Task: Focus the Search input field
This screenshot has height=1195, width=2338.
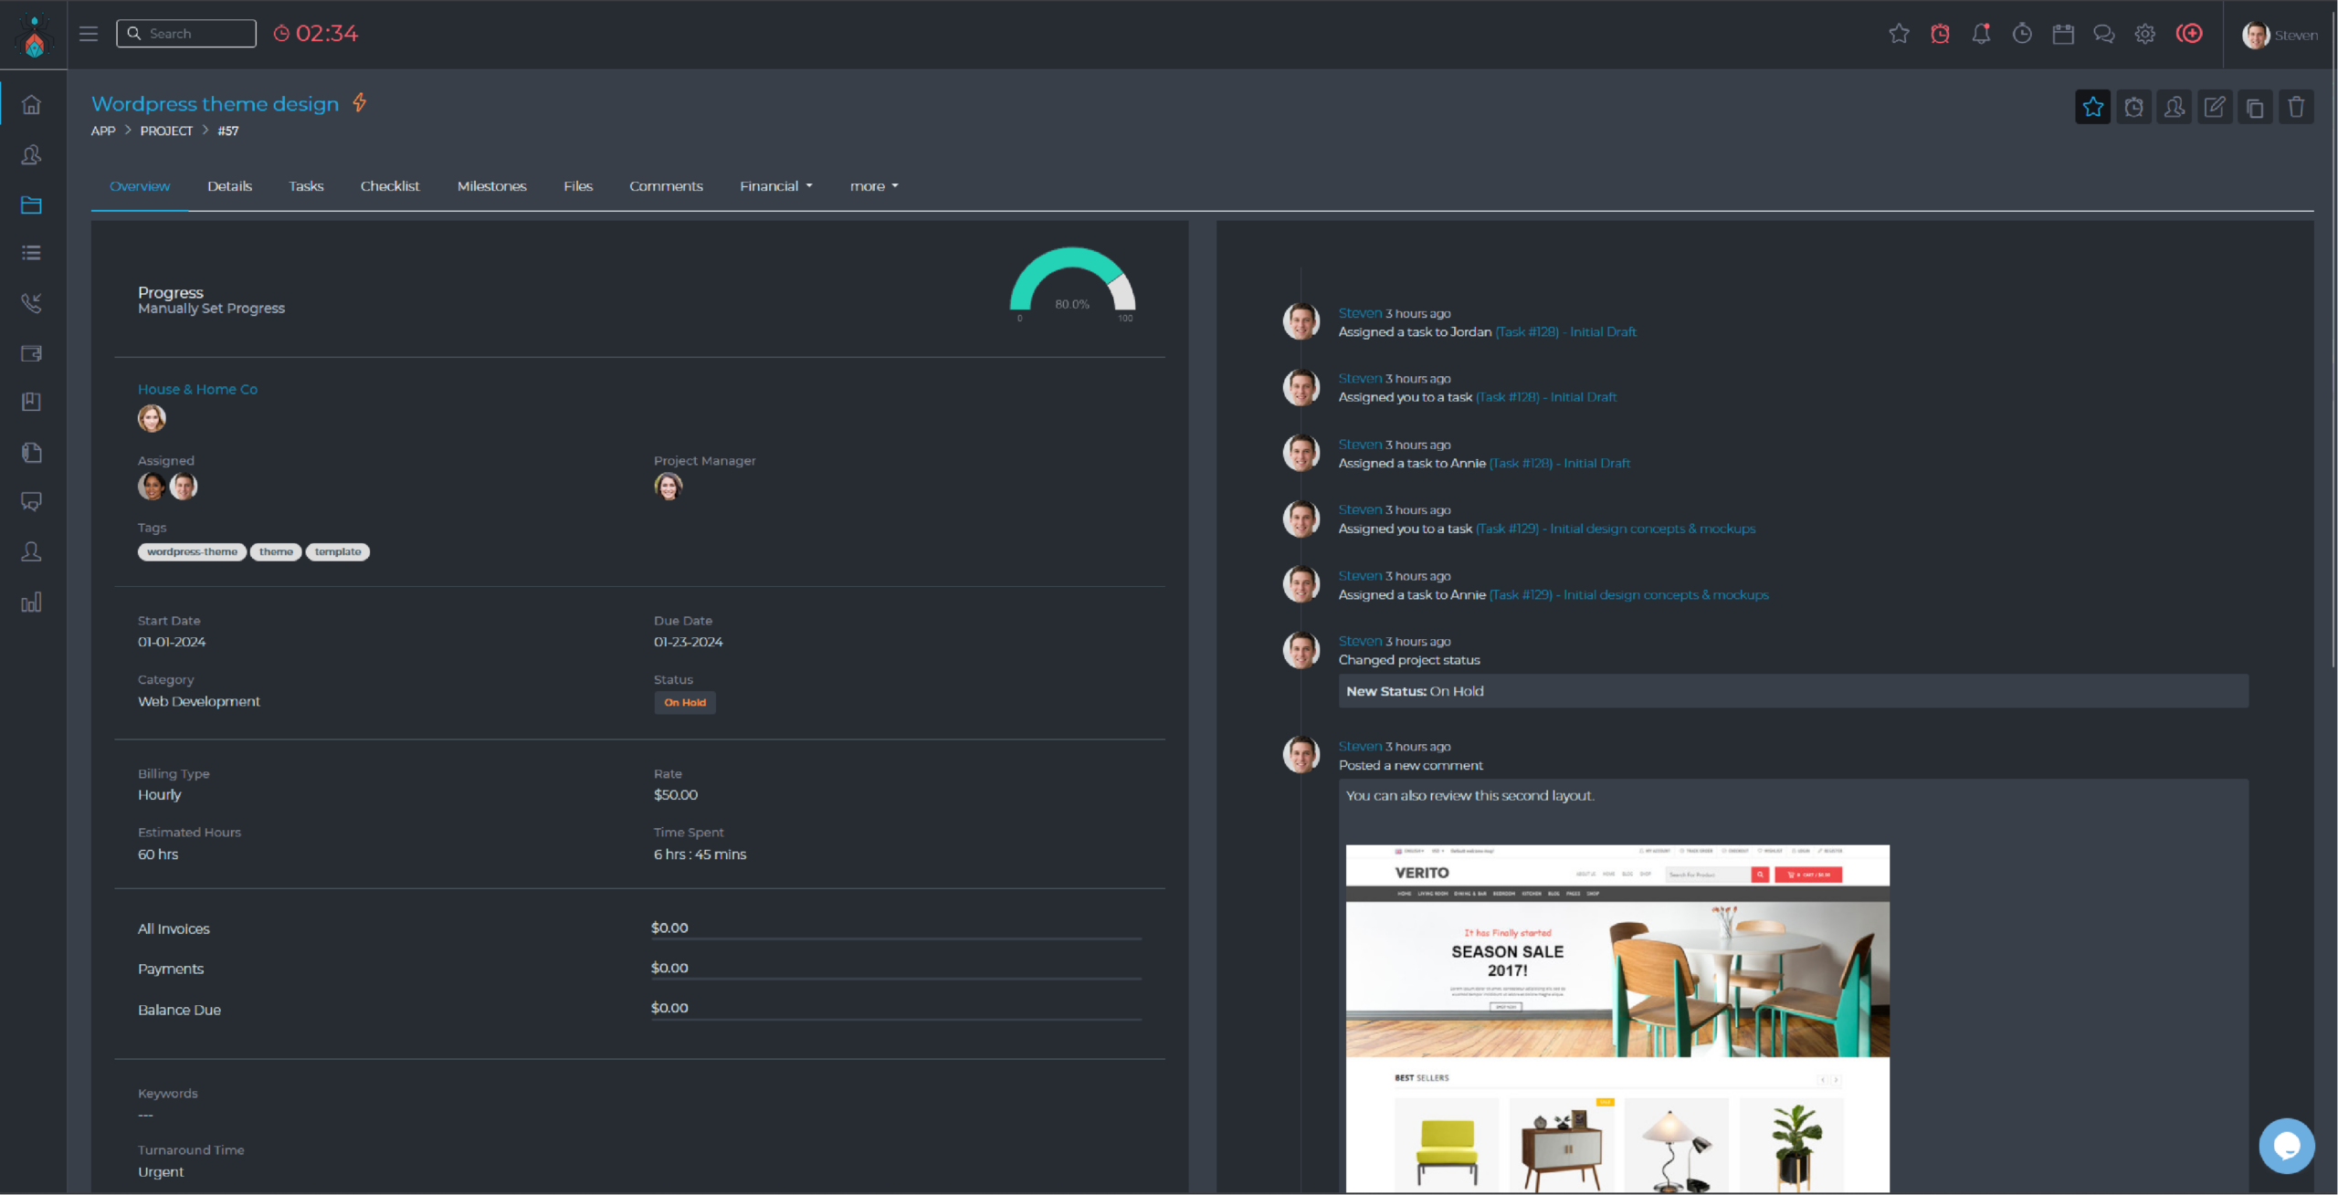Action: (x=186, y=34)
